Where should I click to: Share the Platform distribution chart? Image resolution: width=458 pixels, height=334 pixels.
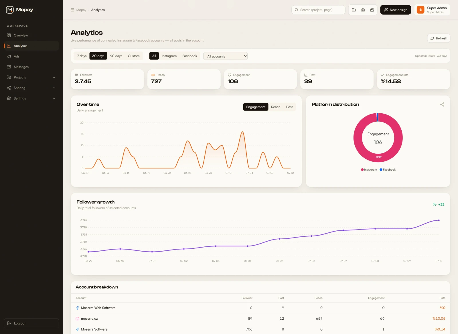tap(442, 104)
